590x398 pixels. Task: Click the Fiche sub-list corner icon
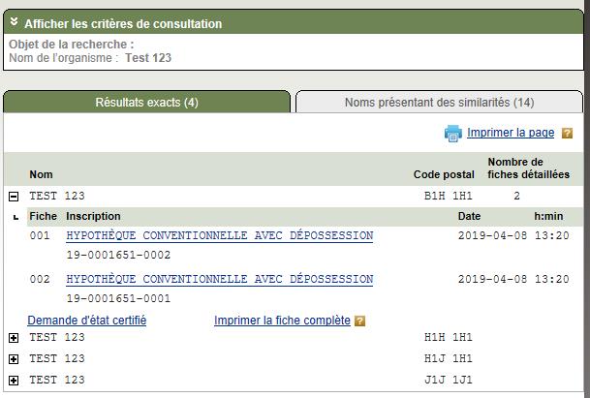click(16, 217)
